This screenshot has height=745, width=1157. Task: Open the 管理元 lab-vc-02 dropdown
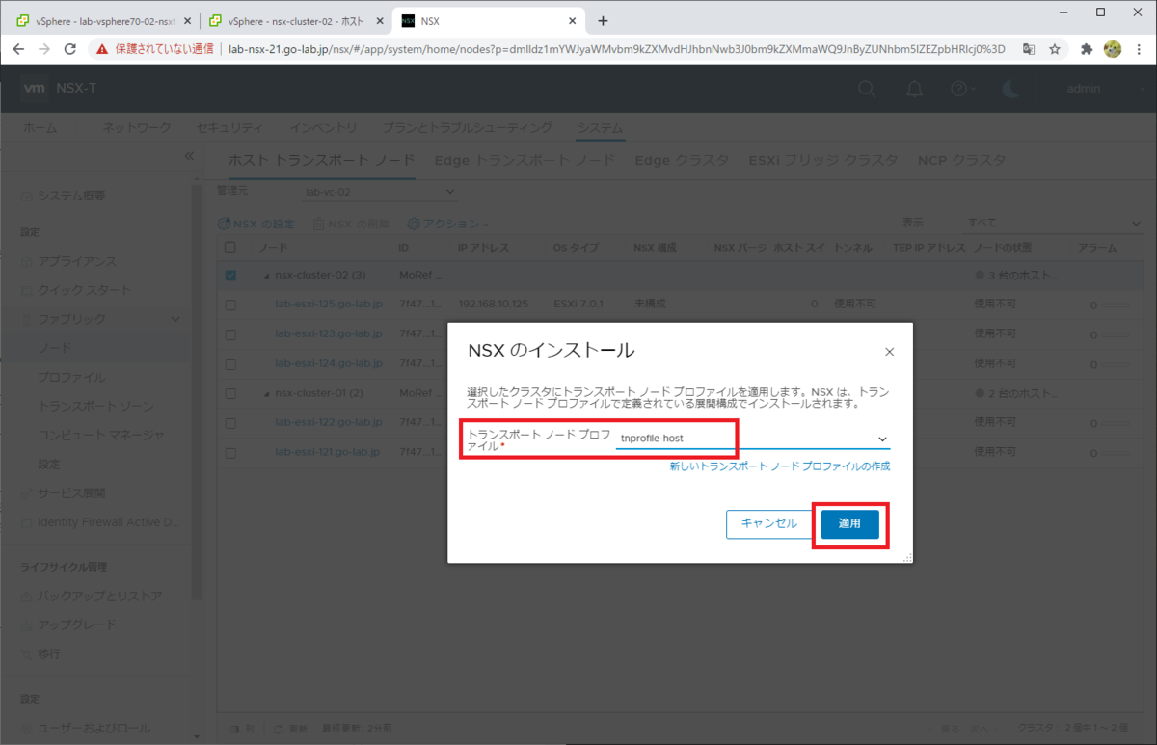[x=378, y=192]
